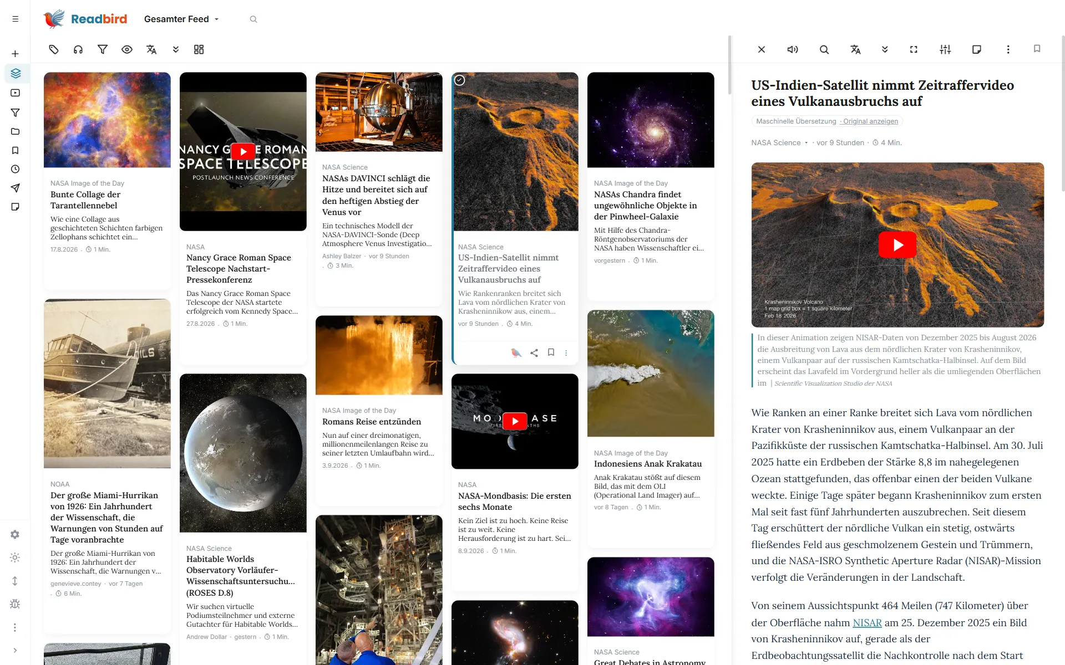Toggle bookmark for the open article
This screenshot has height=665, width=1065.
pyautogui.click(x=1037, y=49)
